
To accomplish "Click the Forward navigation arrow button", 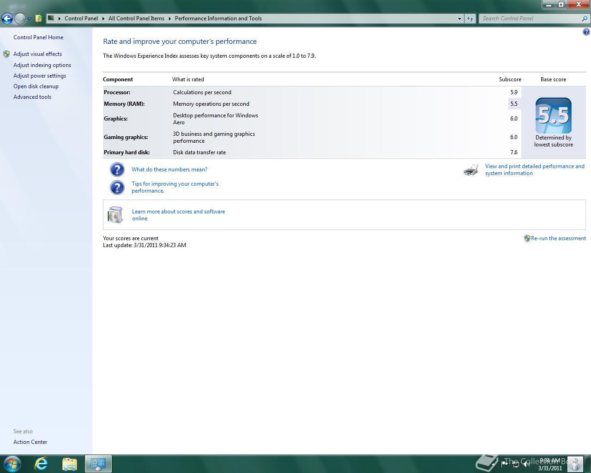I will click(20, 18).
